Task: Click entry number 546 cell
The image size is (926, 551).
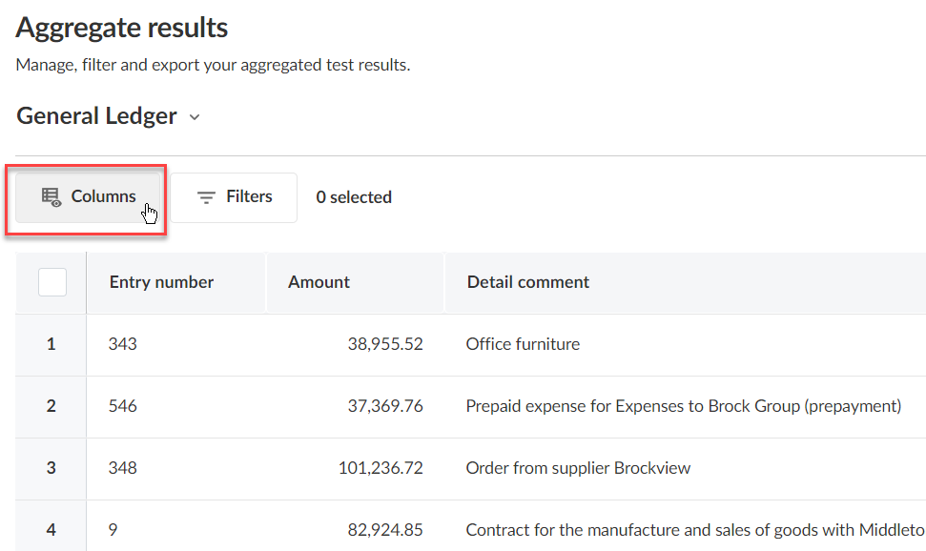Action: pyautogui.click(x=123, y=406)
